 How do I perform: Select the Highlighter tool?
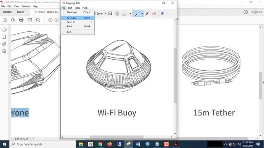point(147,14)
